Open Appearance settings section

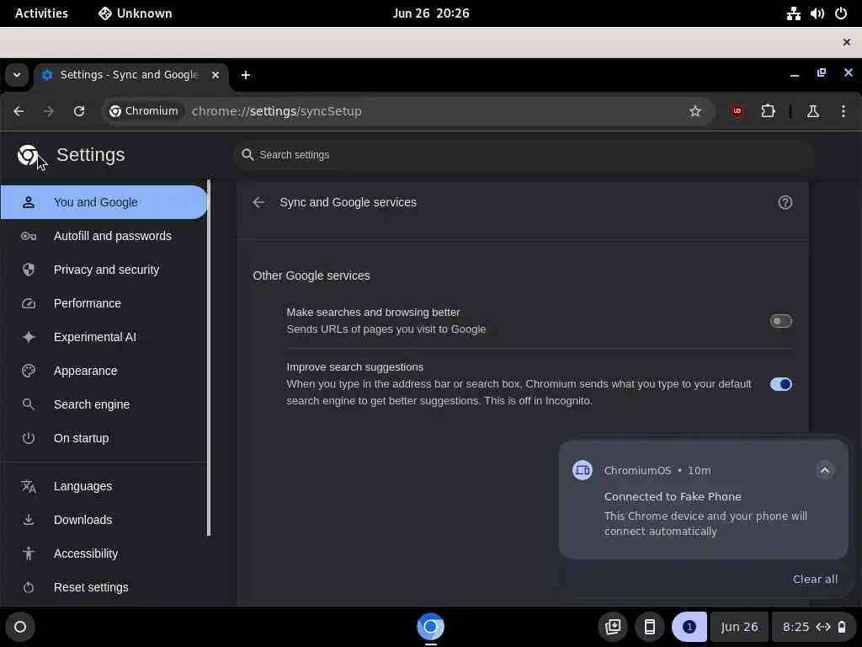pos(104,371)
